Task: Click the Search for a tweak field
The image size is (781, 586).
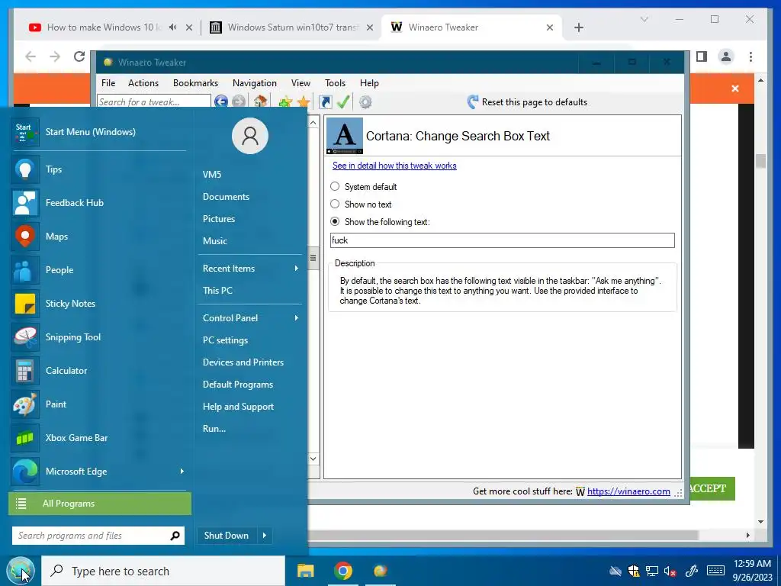Action: (x=153, y=101)
